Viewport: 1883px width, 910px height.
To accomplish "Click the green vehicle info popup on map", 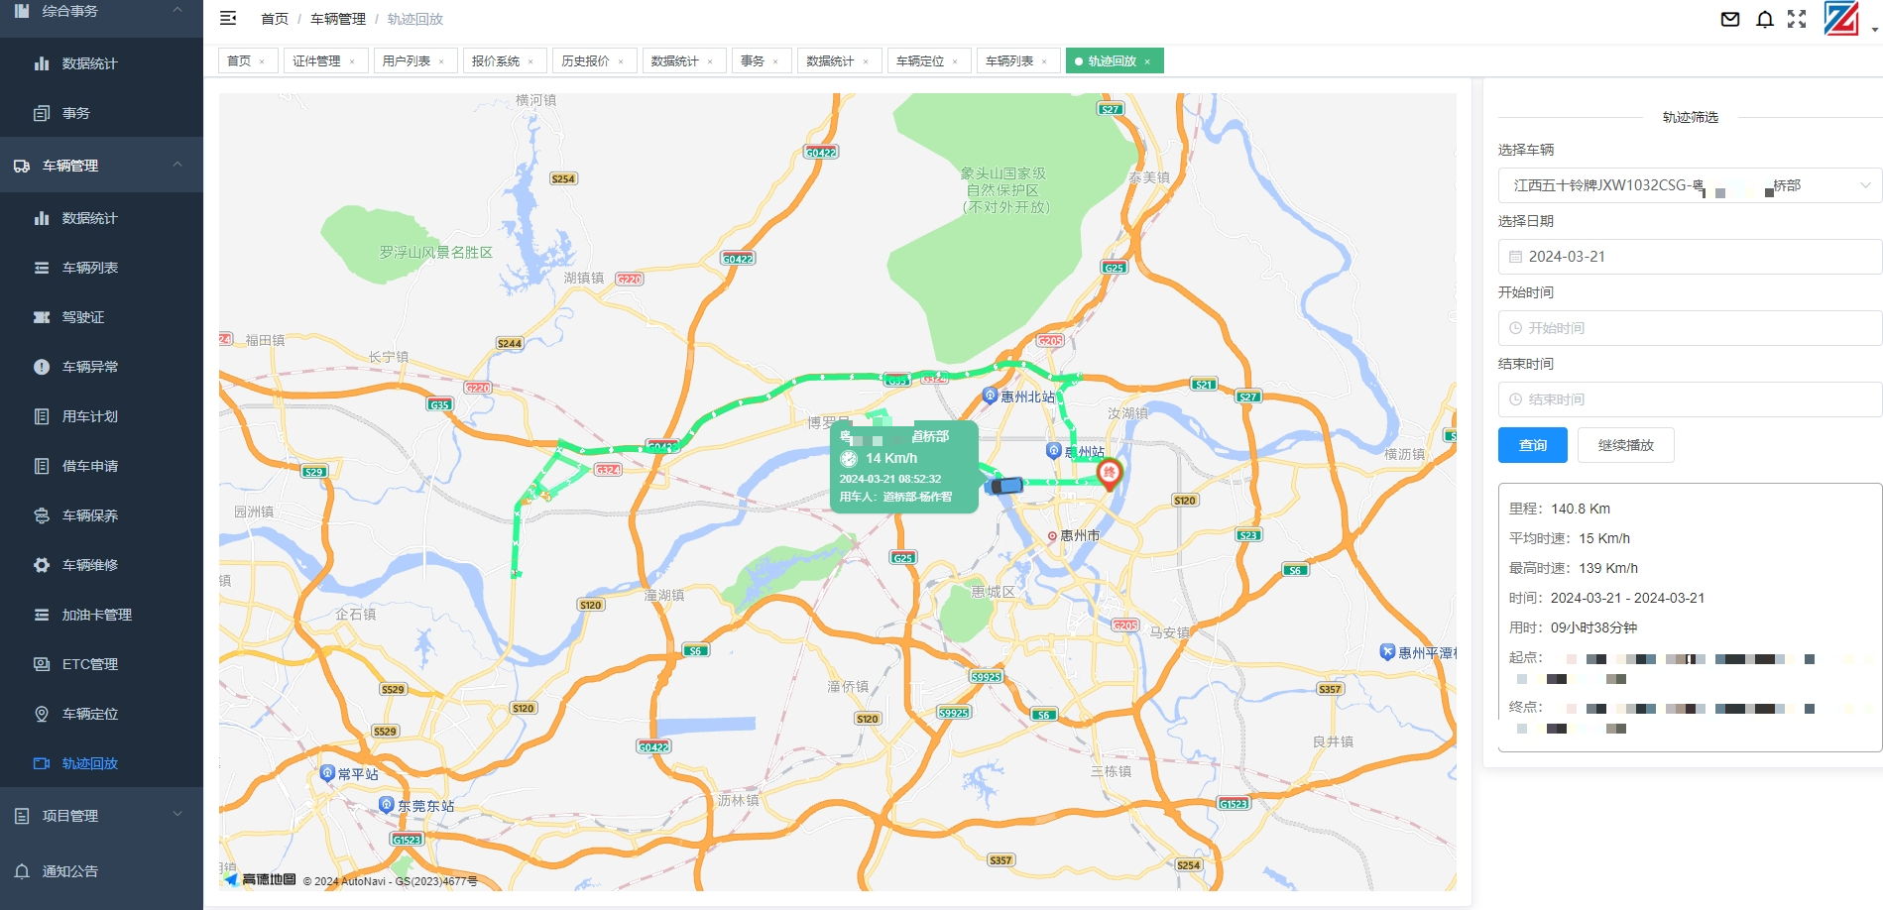I will [904, 467].
